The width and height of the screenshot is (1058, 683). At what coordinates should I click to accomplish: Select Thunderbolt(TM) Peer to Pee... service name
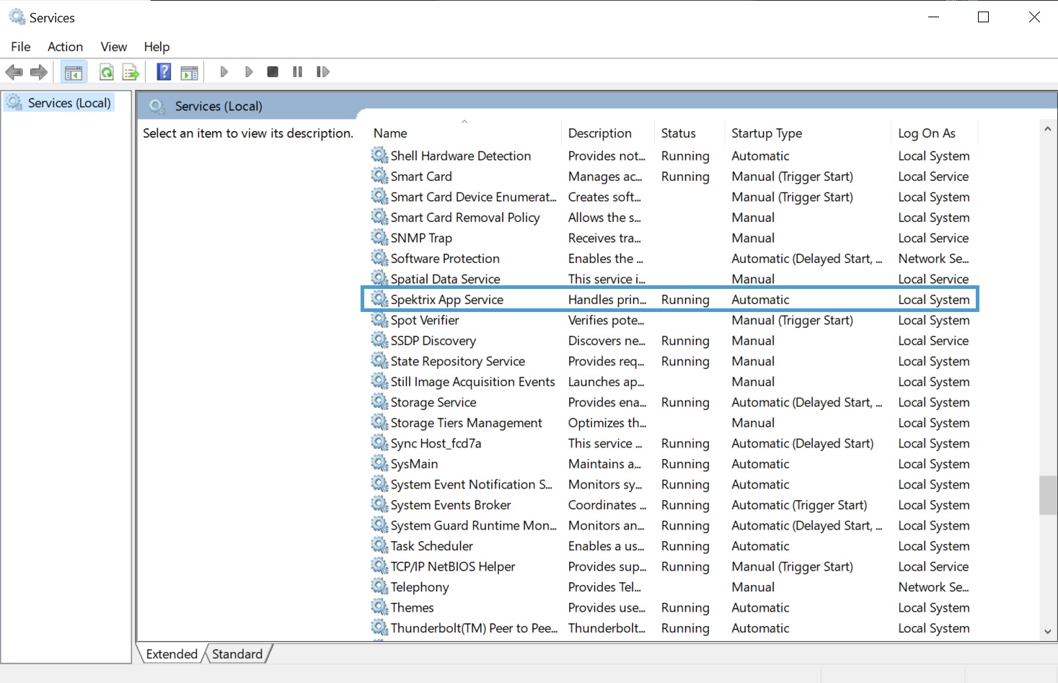pos(475,628)
